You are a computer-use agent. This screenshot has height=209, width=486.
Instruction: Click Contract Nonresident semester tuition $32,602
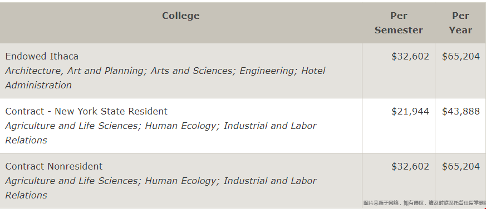(x=410, y=167)
